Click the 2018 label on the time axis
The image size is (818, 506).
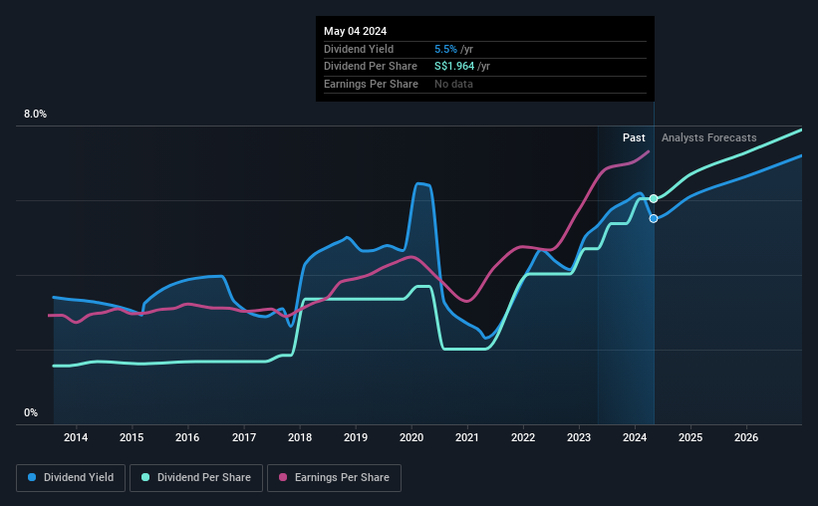tap(300, 437)
